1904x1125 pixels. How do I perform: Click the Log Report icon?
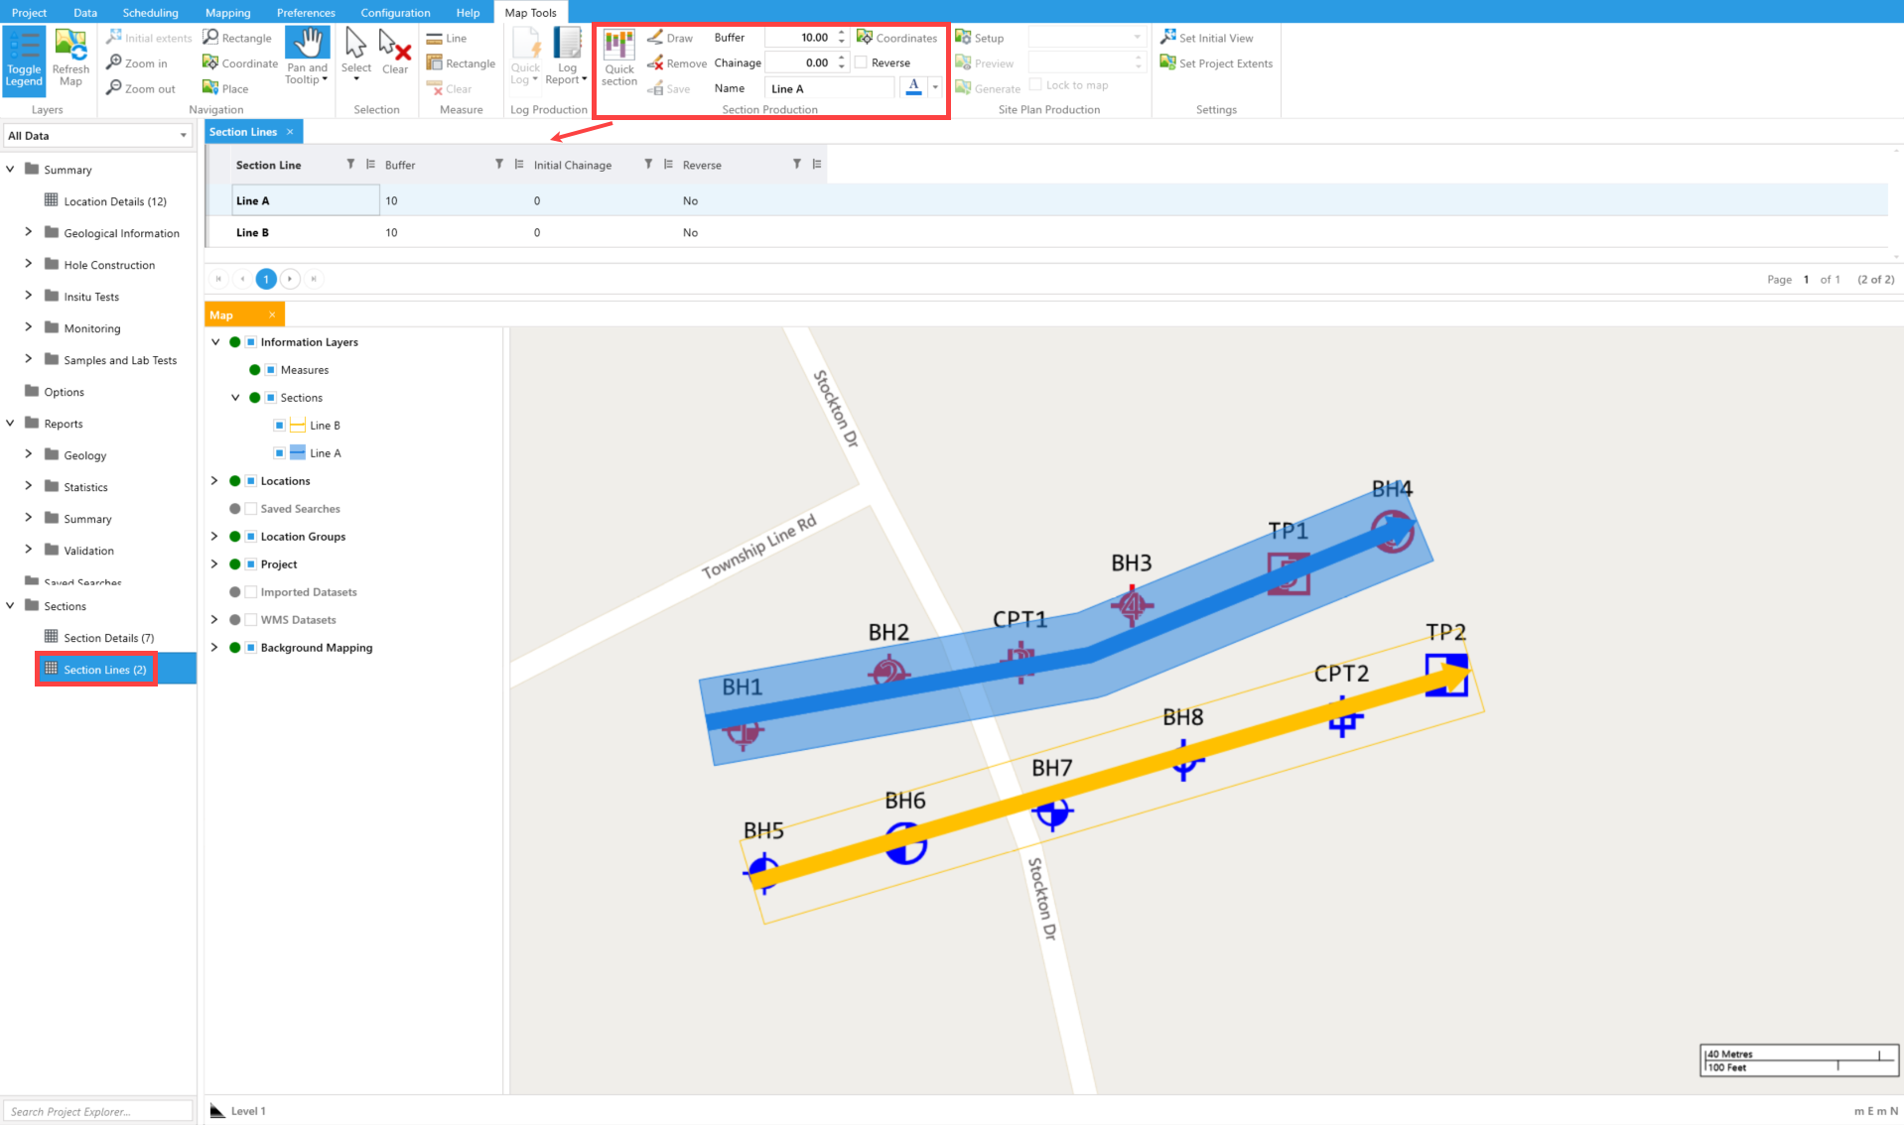pyautogui.click(x=567, y=58)
